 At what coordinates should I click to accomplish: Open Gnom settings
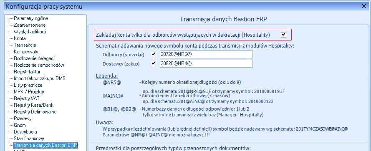[x=20, y=125]
